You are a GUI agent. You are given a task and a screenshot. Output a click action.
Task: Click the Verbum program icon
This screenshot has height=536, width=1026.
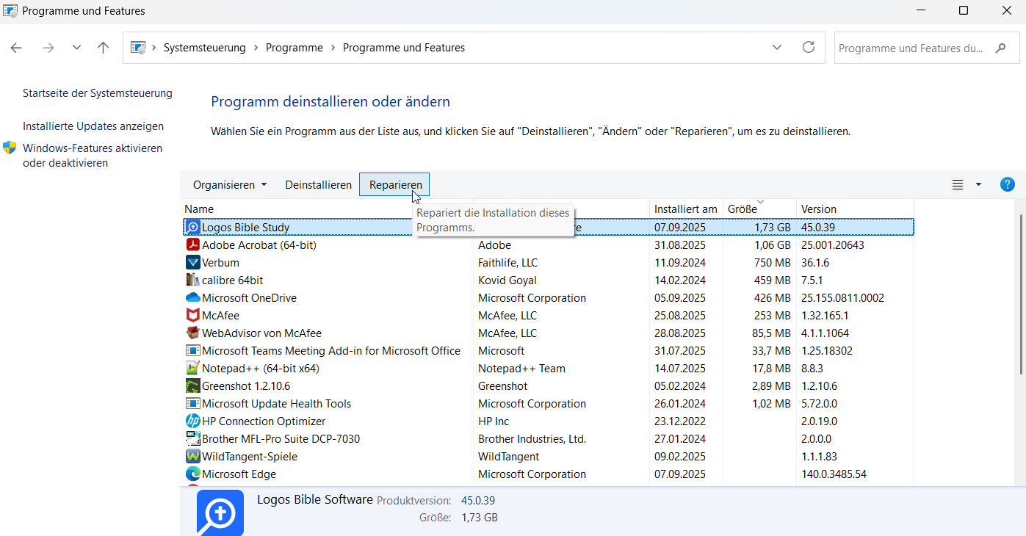(x=192, y=262)
